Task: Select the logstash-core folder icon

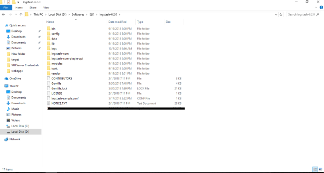Action: click(48, 54)
